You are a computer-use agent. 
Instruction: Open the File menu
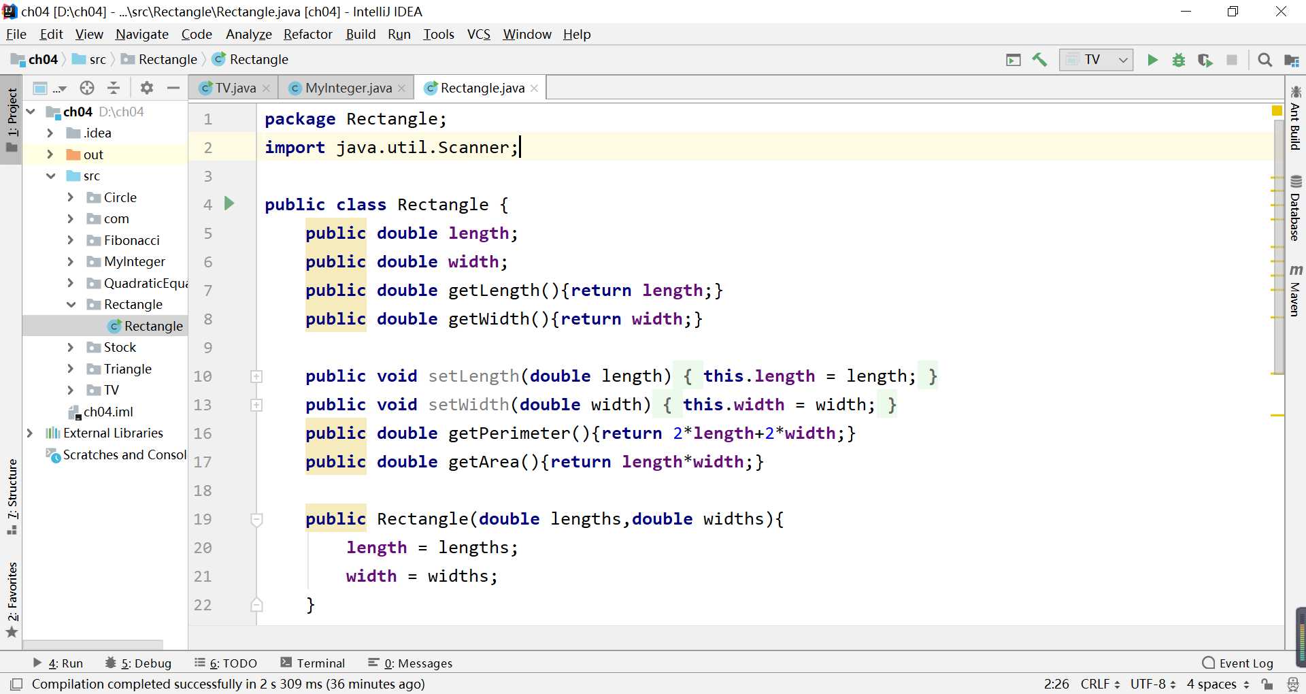click(16, 34)
